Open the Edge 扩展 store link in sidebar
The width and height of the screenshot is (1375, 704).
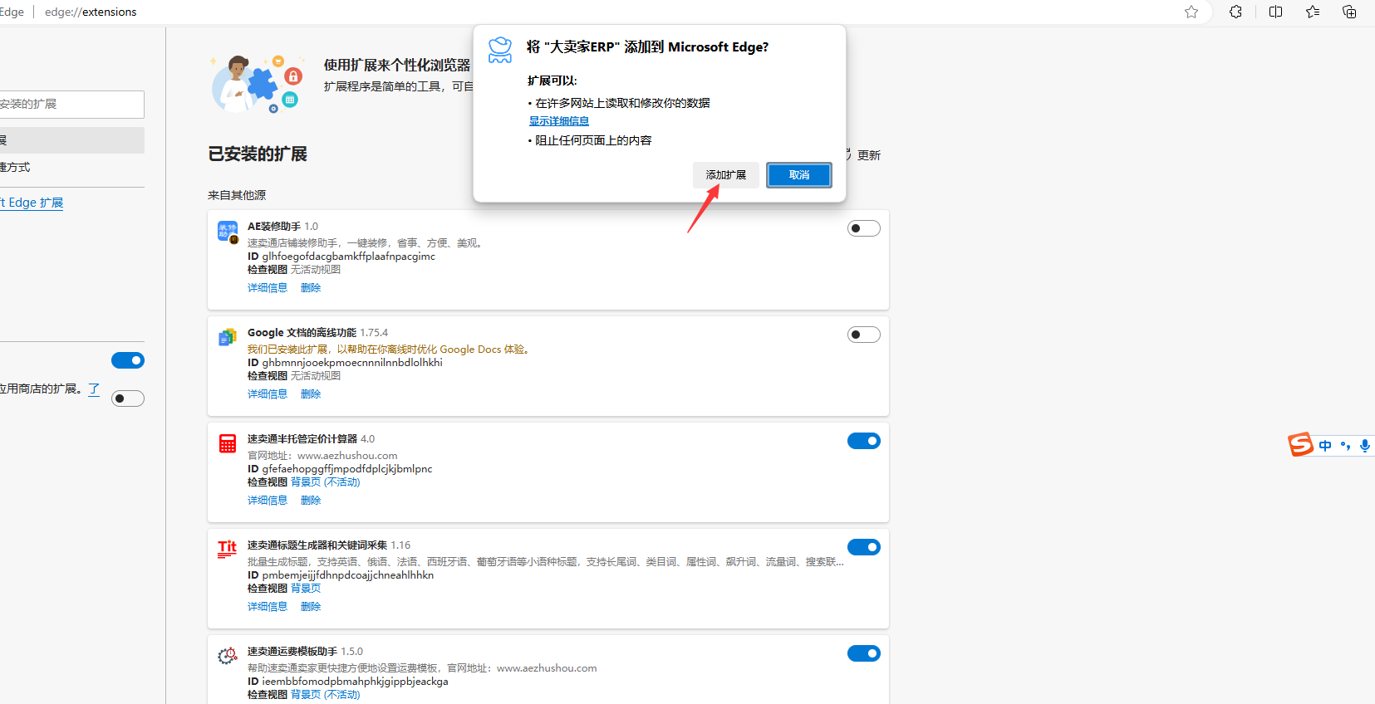pyautogui.click(x=32, y=203)
